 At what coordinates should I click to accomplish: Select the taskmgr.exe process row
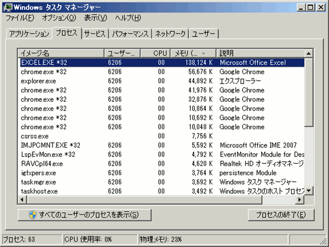(x=39, y=182)
